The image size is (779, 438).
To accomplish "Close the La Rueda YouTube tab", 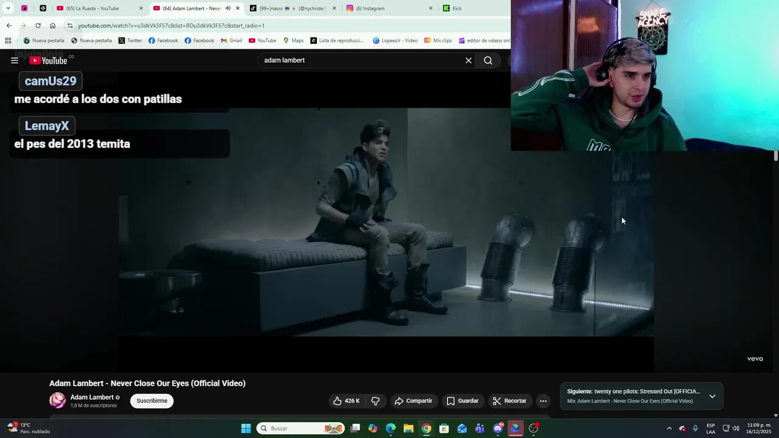I will pos(141,9).
